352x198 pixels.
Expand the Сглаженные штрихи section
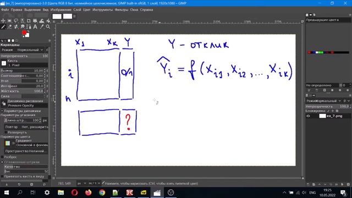(2, 162)
